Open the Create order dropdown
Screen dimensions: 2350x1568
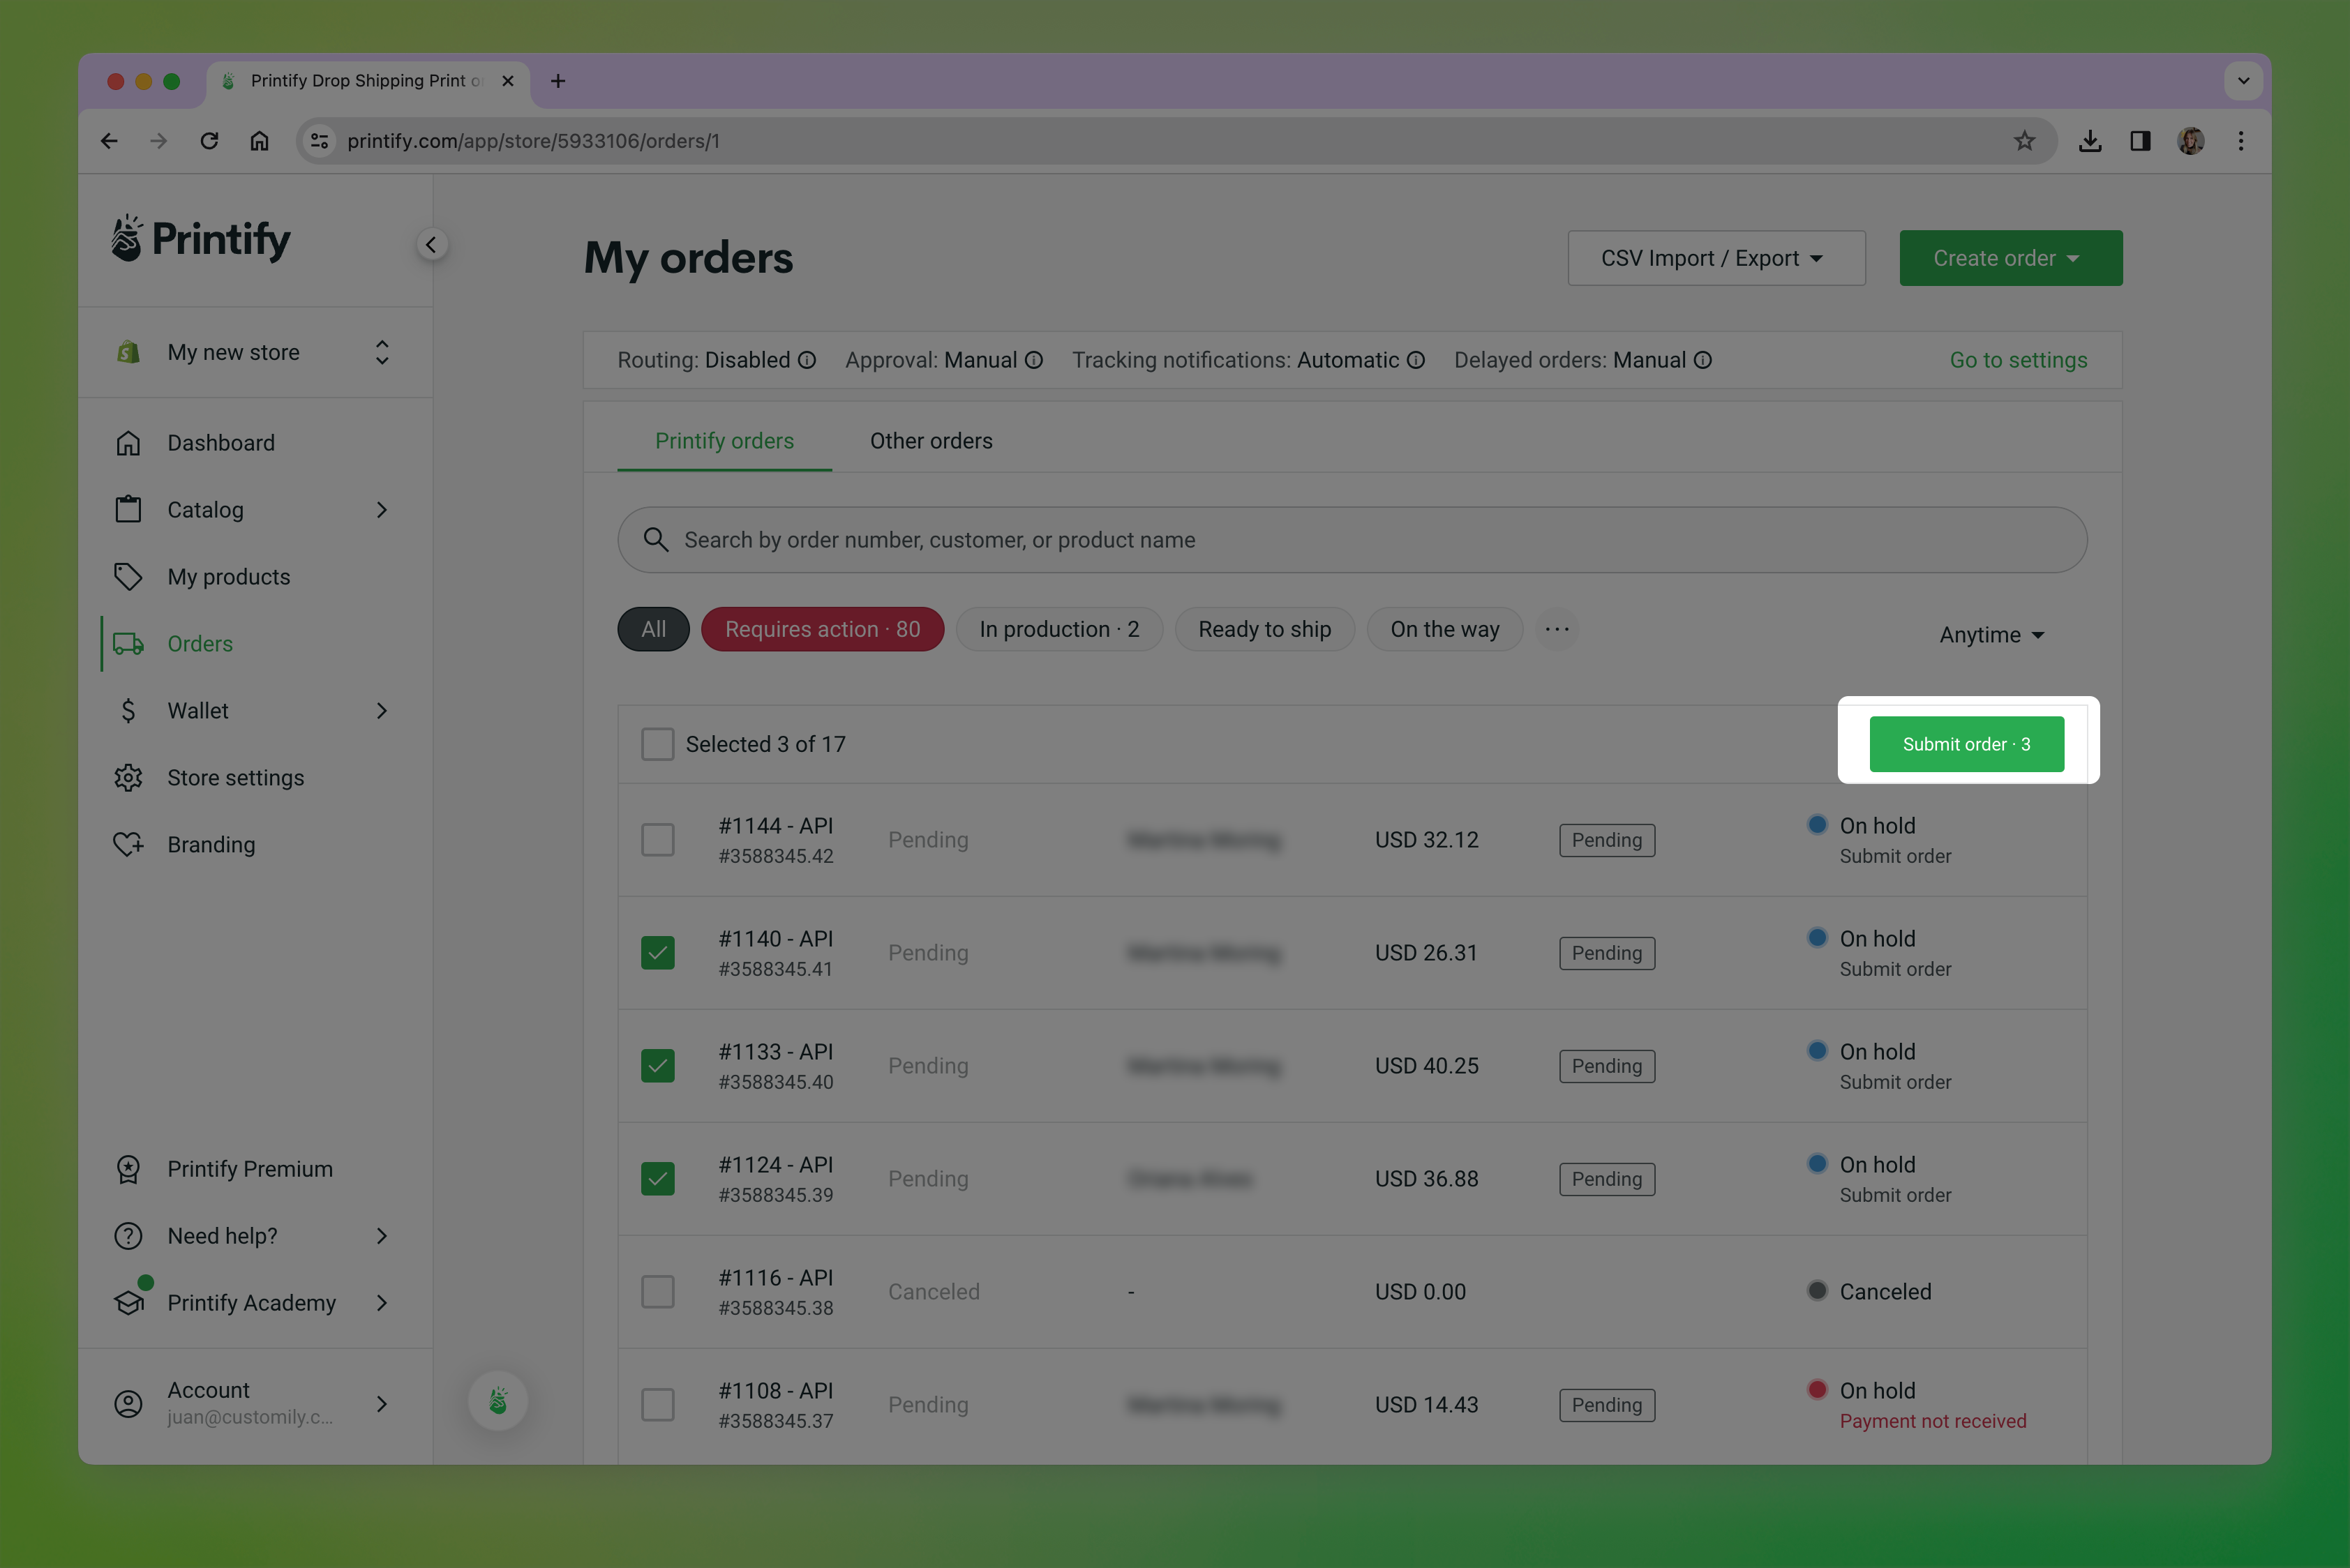tap(2011, 258)
